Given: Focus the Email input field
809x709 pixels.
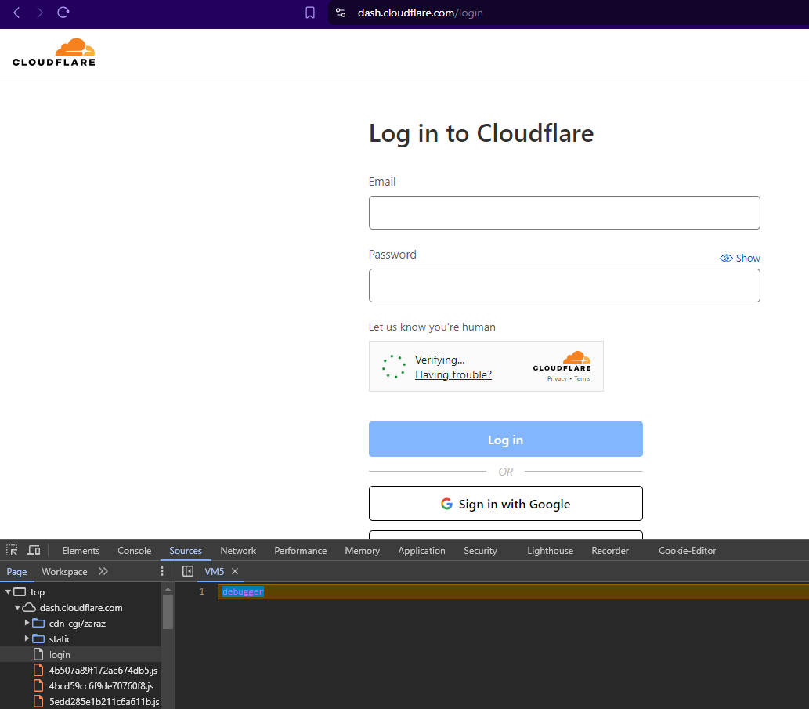Looking at the screenshot, I should click(564, 212).
